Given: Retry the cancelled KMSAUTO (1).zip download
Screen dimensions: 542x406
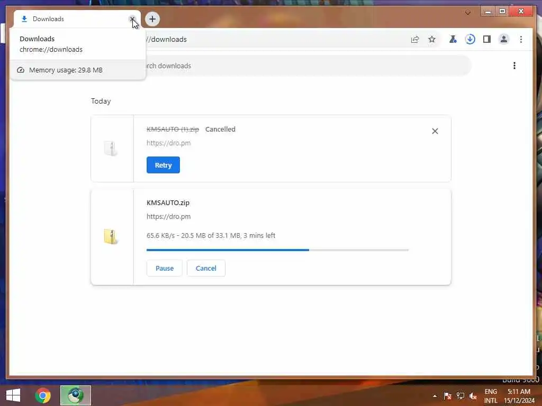Looking at the screenshot, I should [x=163, y=165].
